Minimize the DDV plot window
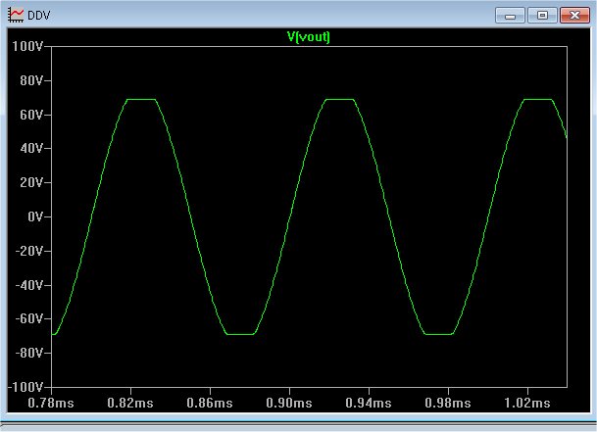This screenshot has height=432, width=597. click(510, 16)
